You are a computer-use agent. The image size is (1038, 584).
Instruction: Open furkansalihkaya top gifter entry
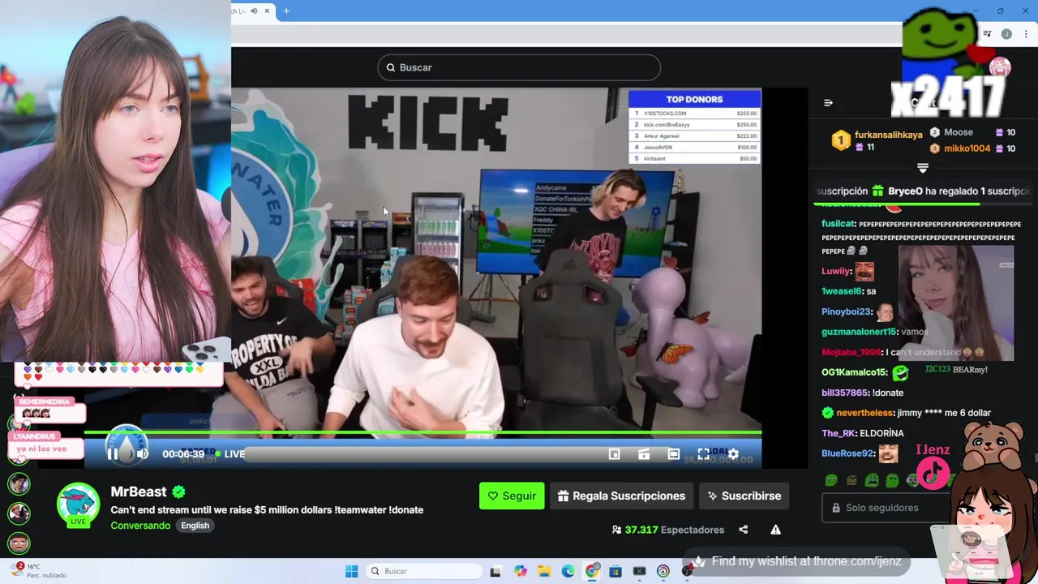coord(877,140)
